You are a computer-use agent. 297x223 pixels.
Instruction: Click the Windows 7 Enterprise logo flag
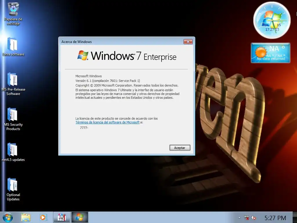pos(83,55)
